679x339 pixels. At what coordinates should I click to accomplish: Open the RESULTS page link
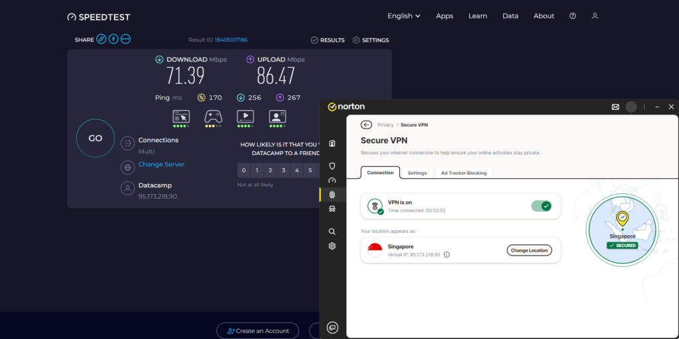click(328, 40)
